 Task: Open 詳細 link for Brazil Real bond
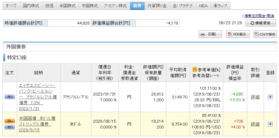(x=255, y=97)
